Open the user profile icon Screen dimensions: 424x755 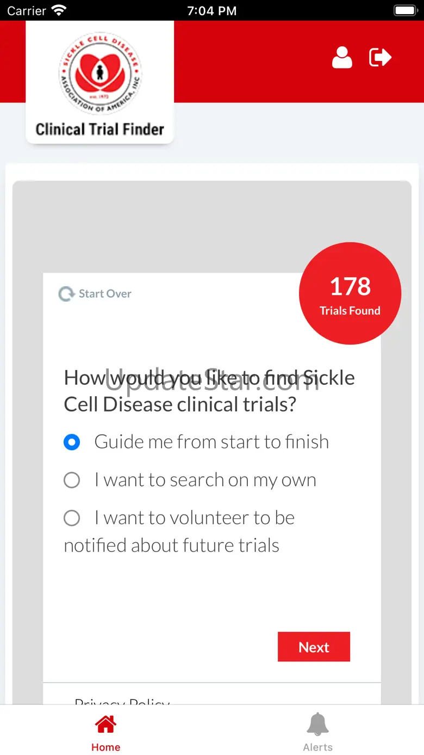coord(342,58)
